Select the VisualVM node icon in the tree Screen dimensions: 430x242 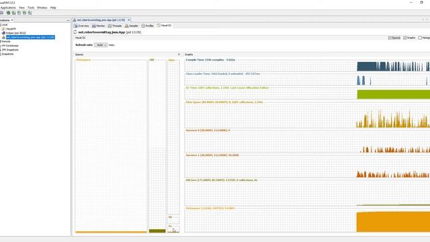(3, 29)
